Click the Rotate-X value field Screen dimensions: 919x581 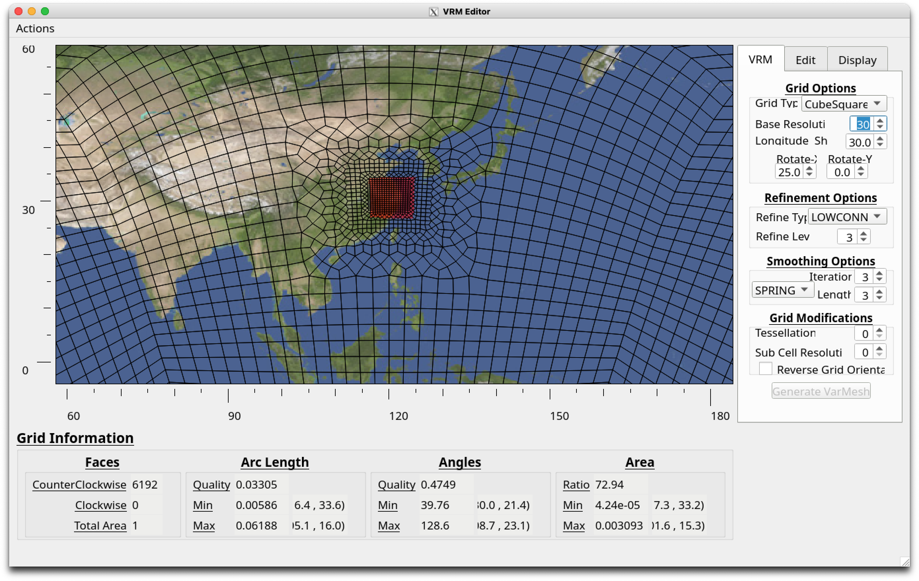pyautogui.click(x=789, y=172)
